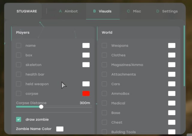192x136 pixels.
Task: Open the Clothes color swatch
Action: [172, 55]
